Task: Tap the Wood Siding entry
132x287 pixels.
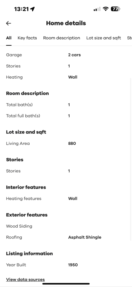Action: coord(19,226)
